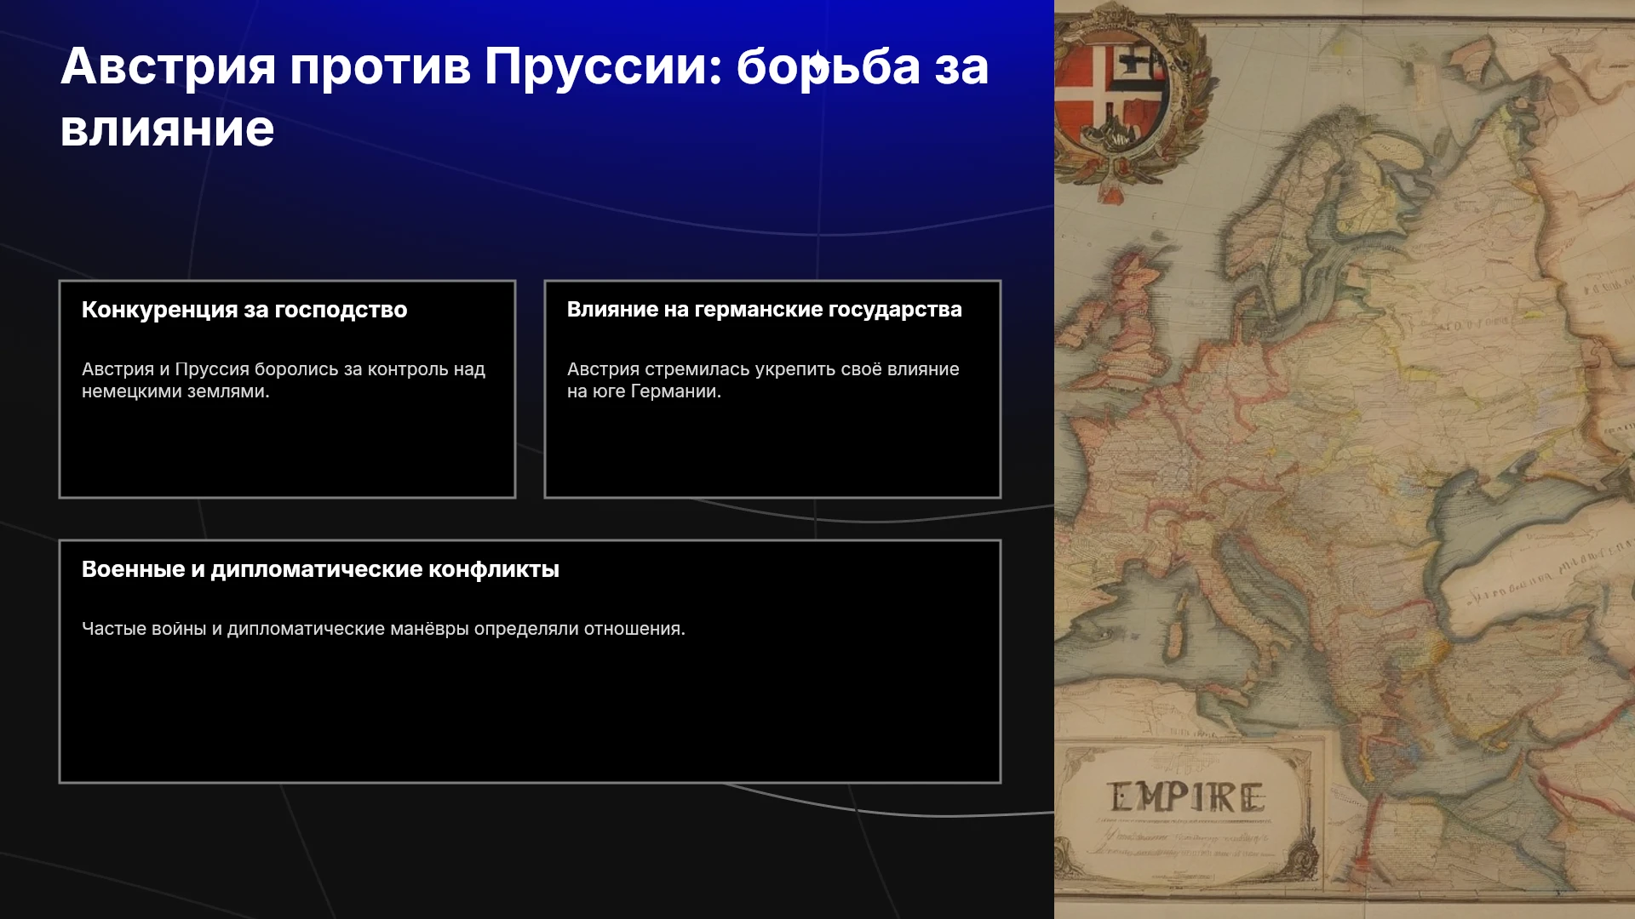Click empty area of 'Влияние на германские государства' card
Image resolution: width=1635 pixels, height=919 pixels.
(772, 451)
